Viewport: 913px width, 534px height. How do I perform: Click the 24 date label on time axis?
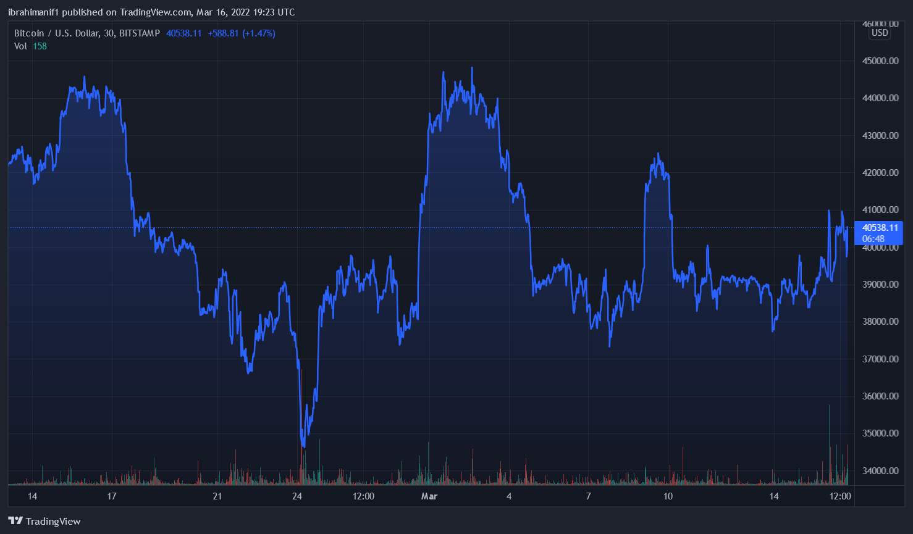tap(297, 496)
